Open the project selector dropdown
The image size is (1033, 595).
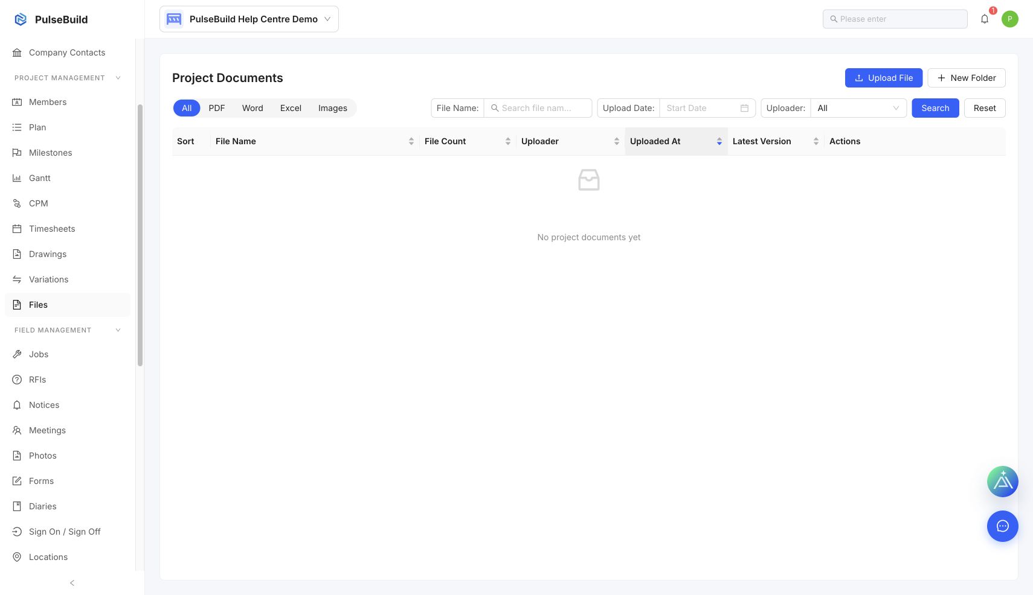pos(249,19)
